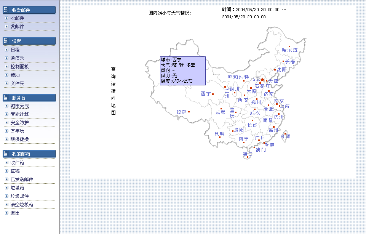This screenshot has width=366, height=234.
Task: Click the red dot for 哈尔滨
Action: [289, 47]
